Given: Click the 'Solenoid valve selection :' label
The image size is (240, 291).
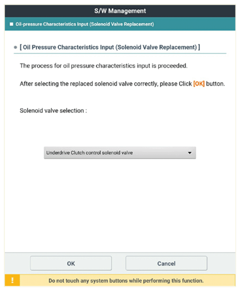Looking at the screenshot, I should [53, 110].
